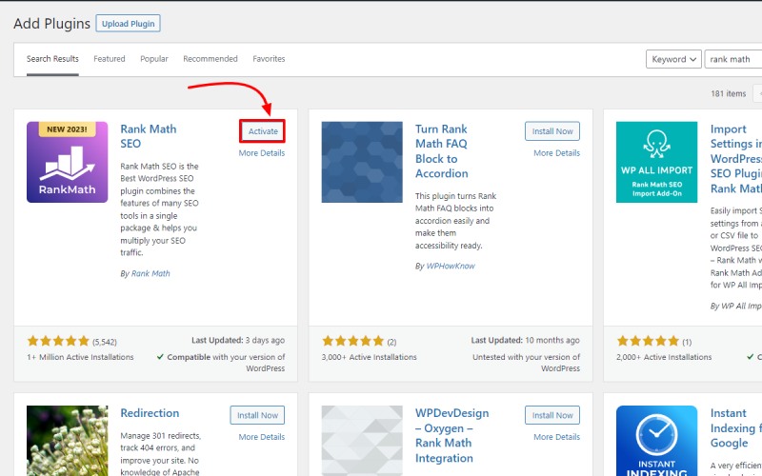The height and width of the screenshot is (476, 762).
Task: Click the plugin search field with rank math
Action: [x=733, y=59]
